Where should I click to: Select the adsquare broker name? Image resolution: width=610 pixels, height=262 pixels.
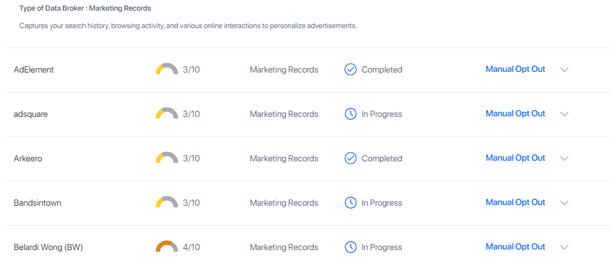[x=31, y=114]
